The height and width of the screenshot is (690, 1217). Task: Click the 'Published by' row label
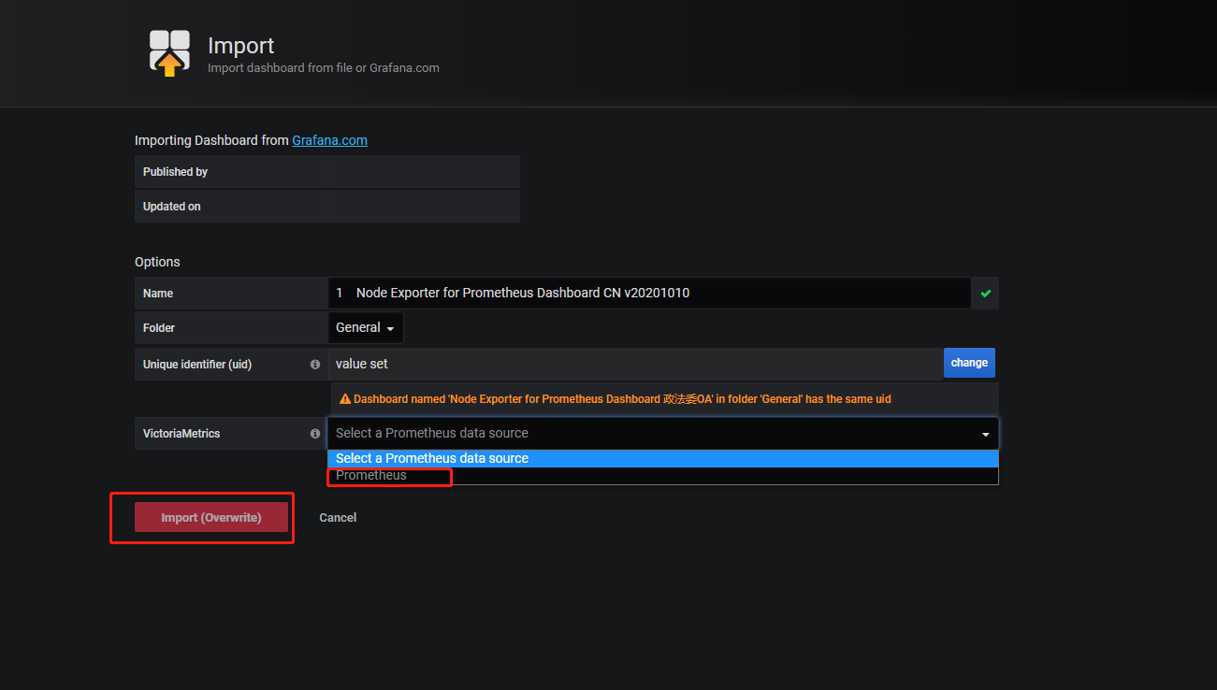coord(175,172)
